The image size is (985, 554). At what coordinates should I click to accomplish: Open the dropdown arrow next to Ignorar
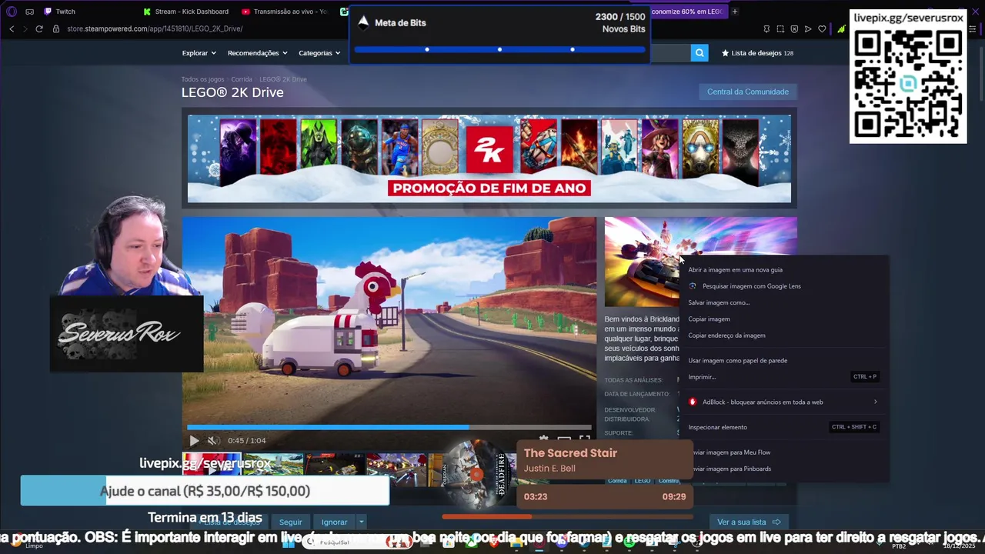pos(361,522)
